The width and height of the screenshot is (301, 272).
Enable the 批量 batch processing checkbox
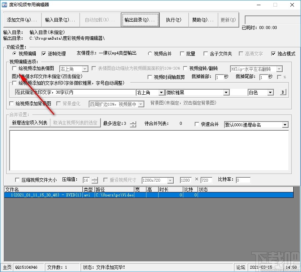pyautogui.click(x=182, y=53)
